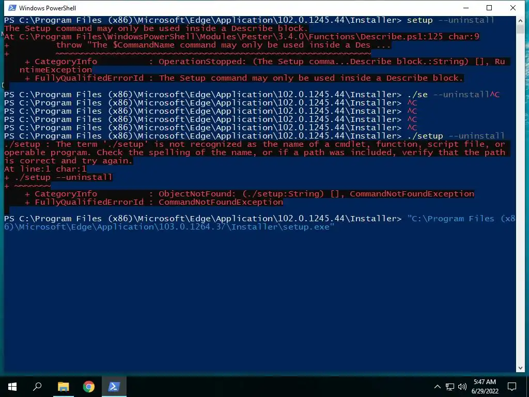The image size is (529, 397).
Task: Open taskbar search
Action: tap(37, 387)
